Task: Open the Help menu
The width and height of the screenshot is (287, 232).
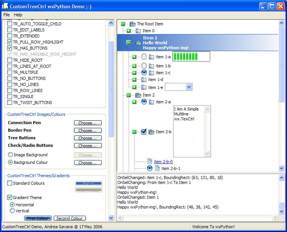Action: [18, 15]
